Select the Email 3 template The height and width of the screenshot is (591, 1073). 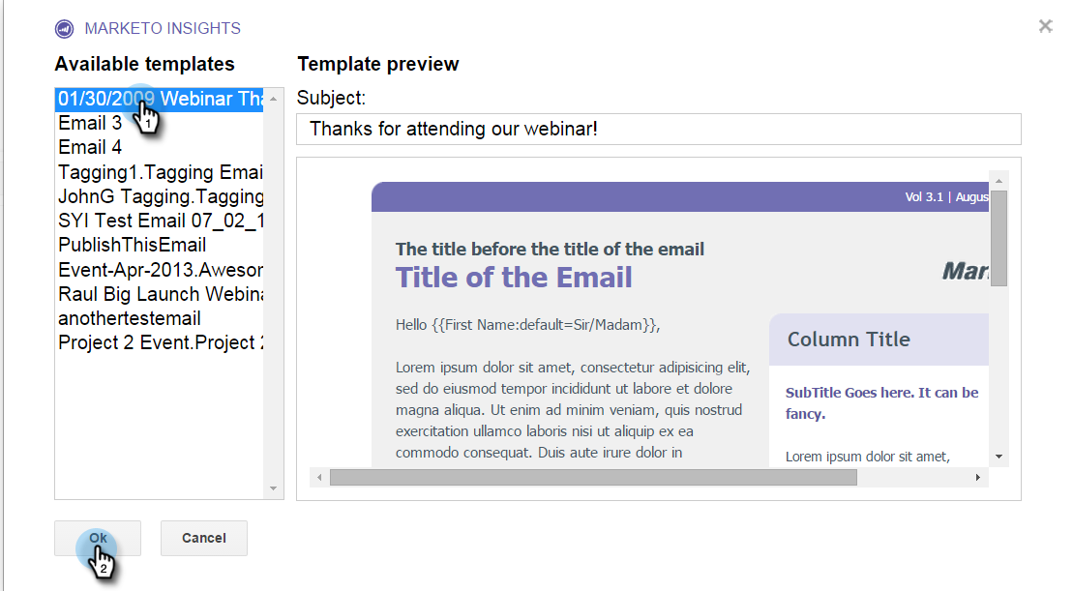(90, 123)
